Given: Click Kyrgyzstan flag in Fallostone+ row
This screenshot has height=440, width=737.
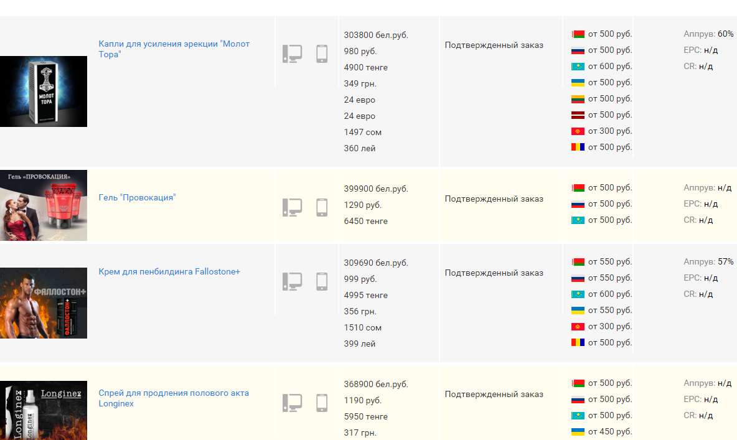Looking at the screenshot, I should (x=578, y=327).
